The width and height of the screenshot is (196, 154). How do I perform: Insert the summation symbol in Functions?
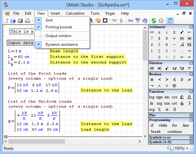click(182, 97)
